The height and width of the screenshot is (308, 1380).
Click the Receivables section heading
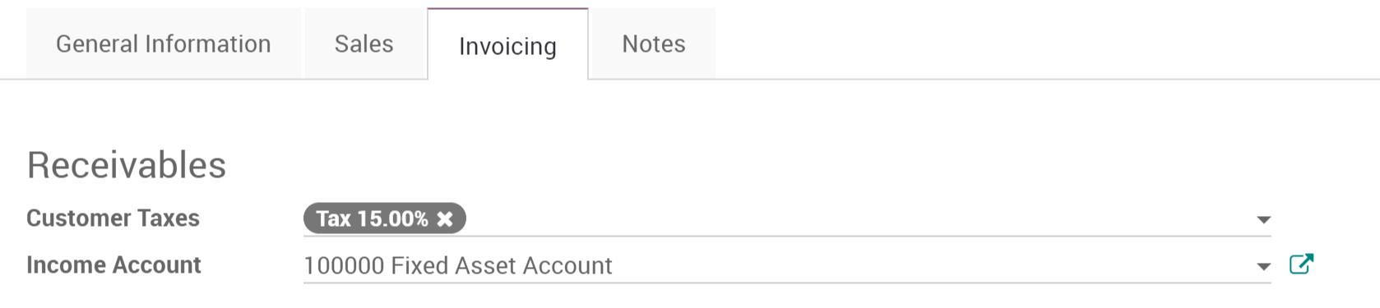(x=126, y=165)
